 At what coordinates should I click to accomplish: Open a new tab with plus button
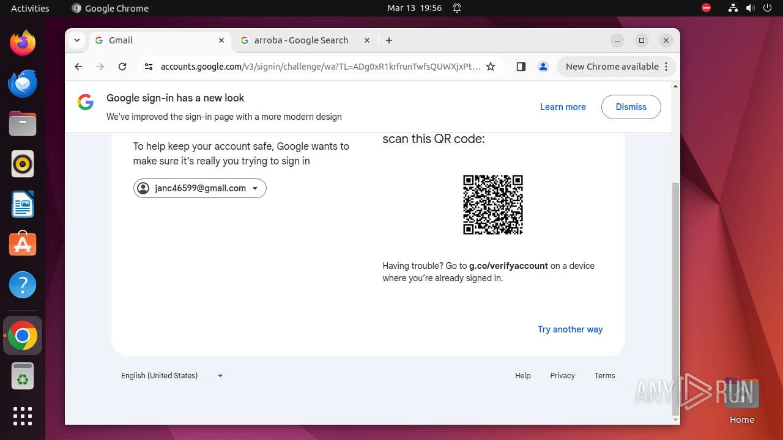tap(389, 40)
